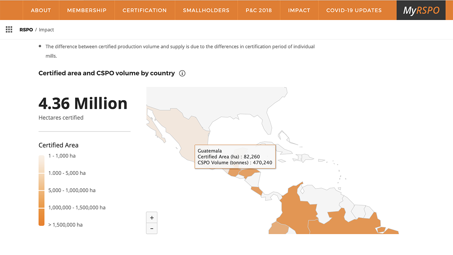Open the MEMBERSHIP dropdown
Image resolution: width=453 pixels, height=255 pixels.
[87, 10]
